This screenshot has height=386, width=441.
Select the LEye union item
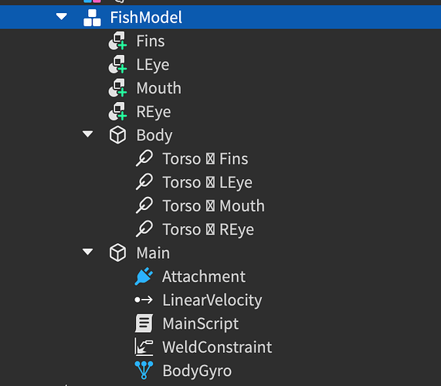pos(153,65)
